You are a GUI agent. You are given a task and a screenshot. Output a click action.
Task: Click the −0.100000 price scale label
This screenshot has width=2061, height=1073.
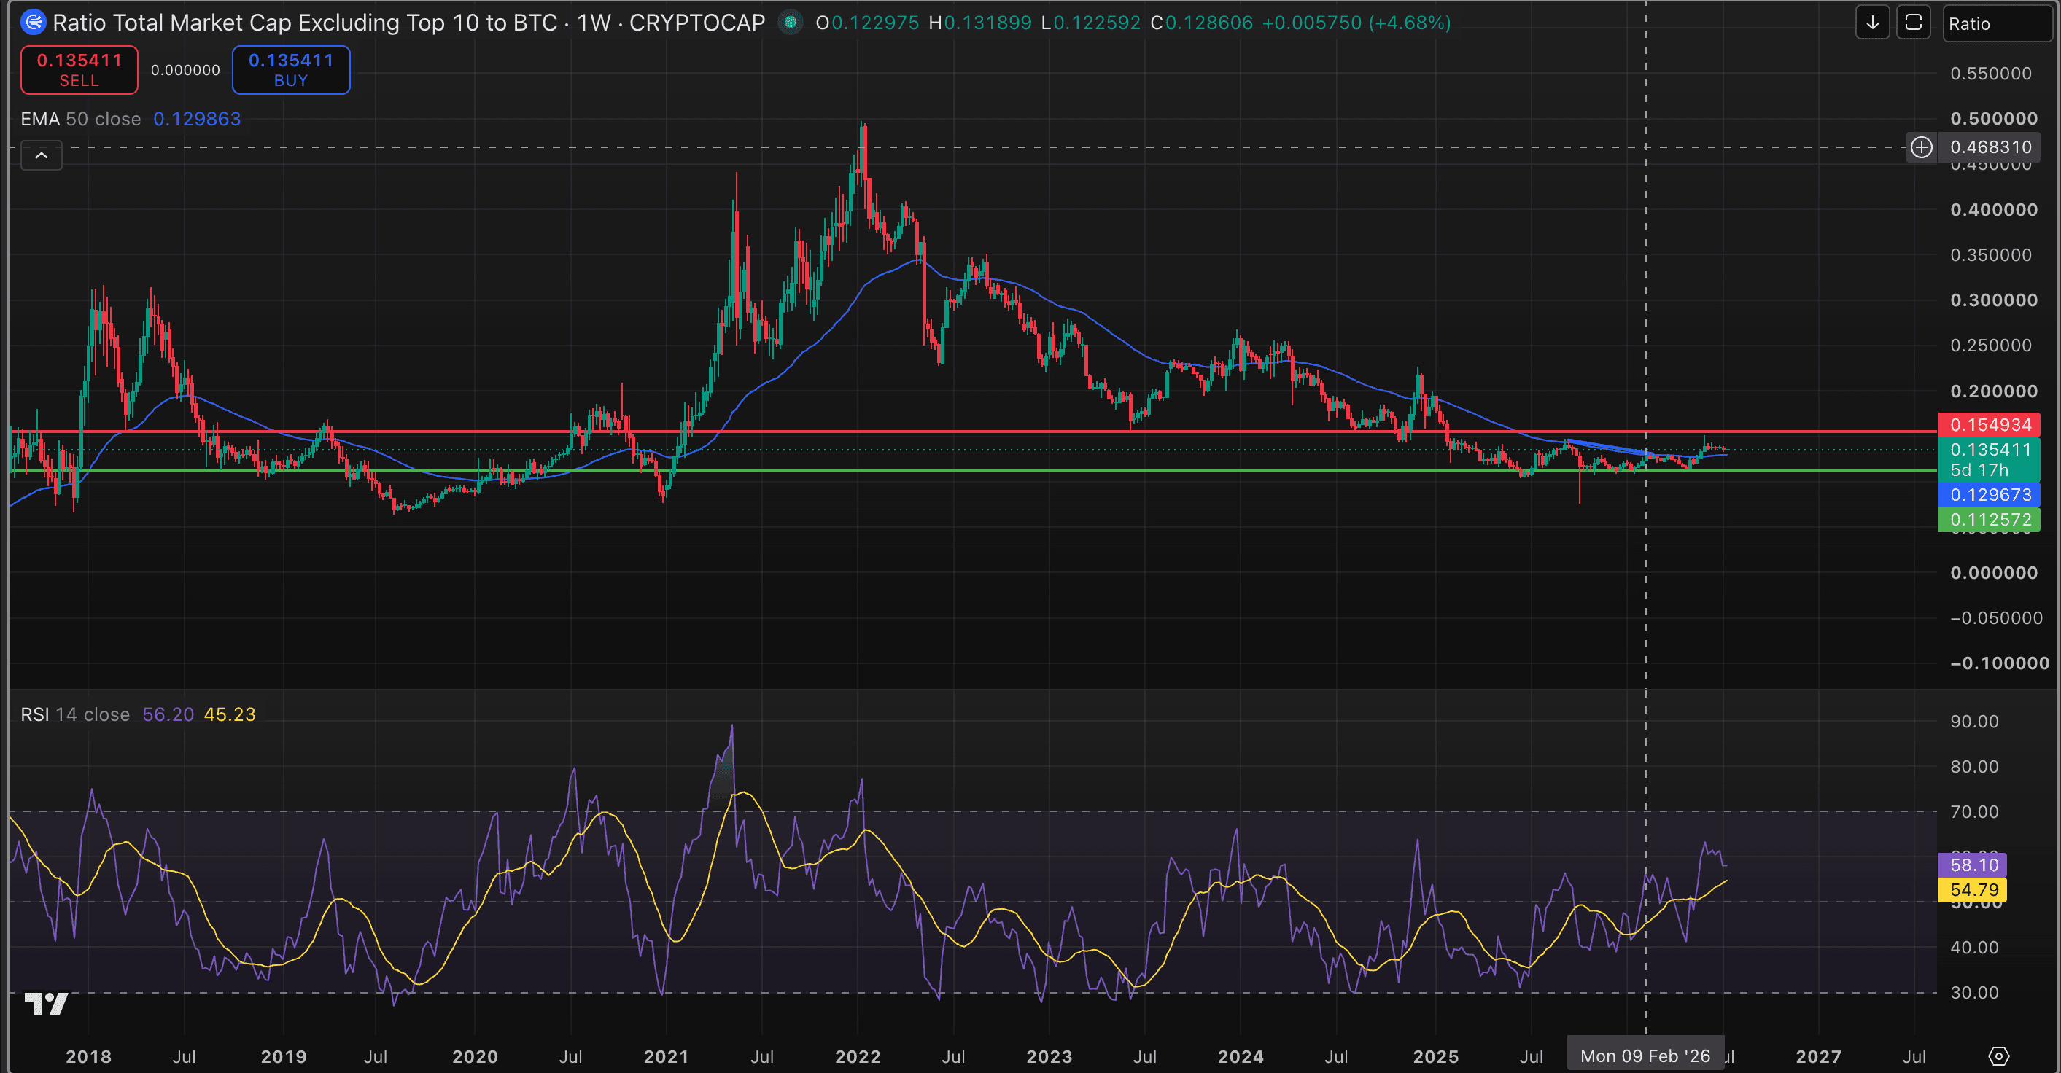pyautogui.click(x=2000, y=663)
